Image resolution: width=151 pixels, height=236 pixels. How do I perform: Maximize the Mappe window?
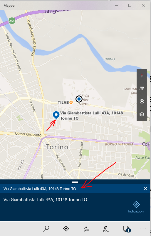tap(130, 5)
